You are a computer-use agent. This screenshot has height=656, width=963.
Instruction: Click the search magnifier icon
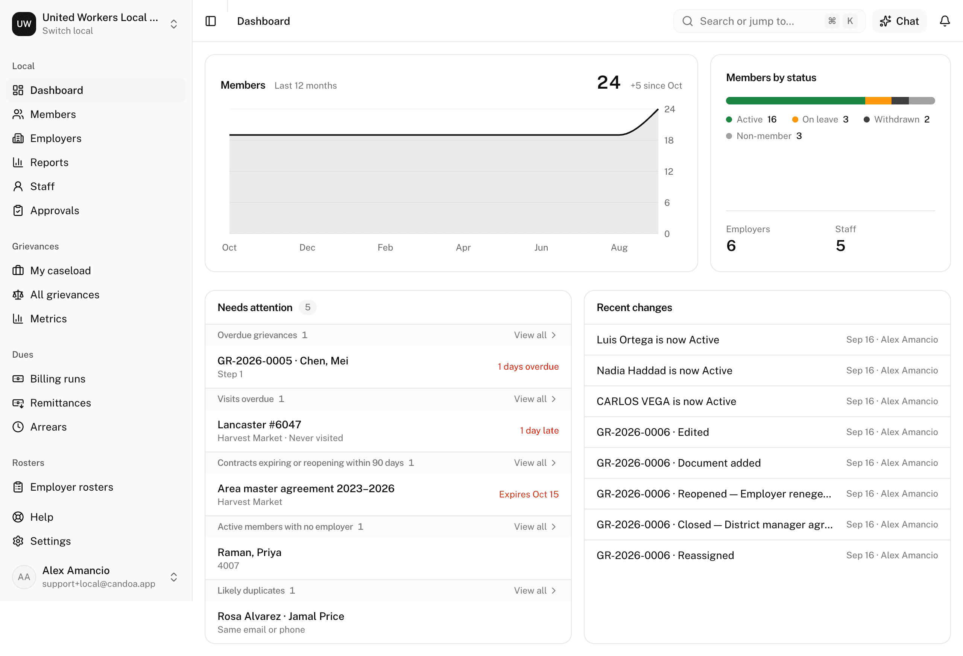point(687,21)
